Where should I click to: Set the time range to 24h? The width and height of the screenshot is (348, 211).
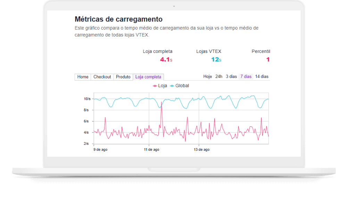[219, 77]
